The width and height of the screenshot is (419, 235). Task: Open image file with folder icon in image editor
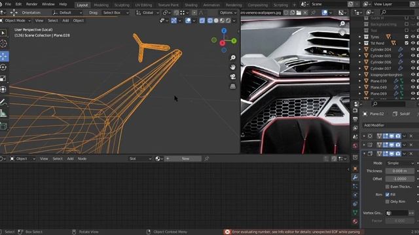click(299, 12)
